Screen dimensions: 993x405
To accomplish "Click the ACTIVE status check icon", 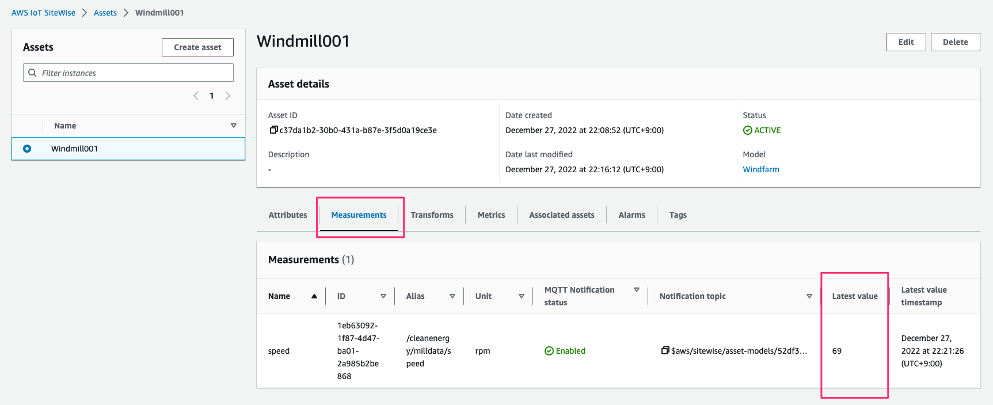I will (748, 130).
